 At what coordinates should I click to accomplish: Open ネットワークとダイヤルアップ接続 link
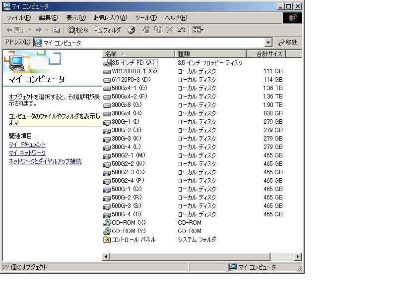[x=45, y=161]
